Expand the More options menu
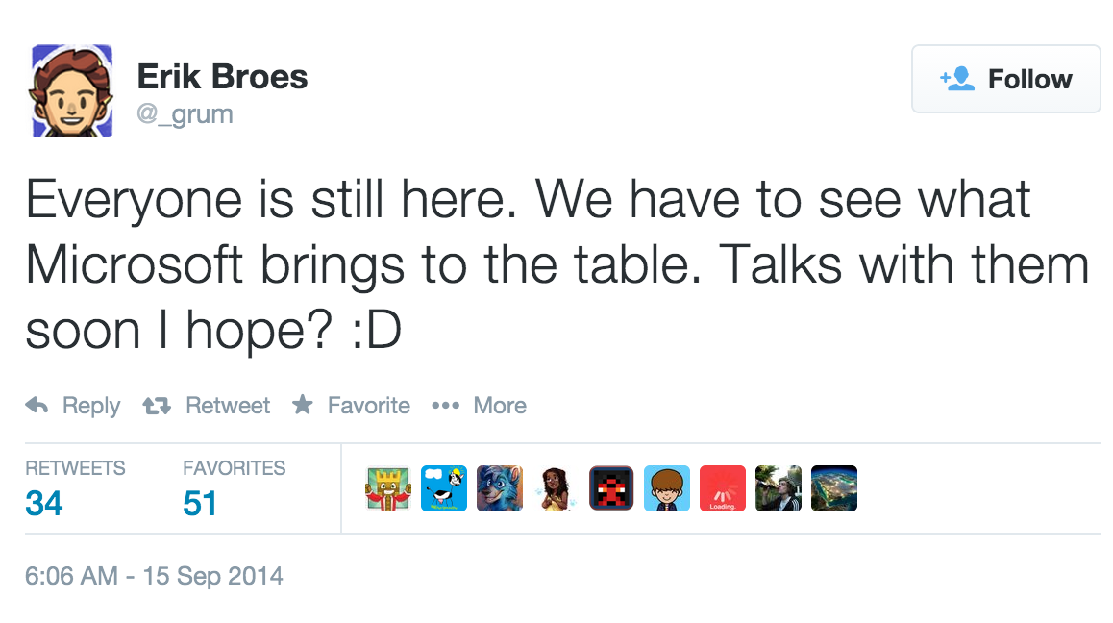Image resolution: width=1113 pixels, height=623 pixels. tap(479, 406)
